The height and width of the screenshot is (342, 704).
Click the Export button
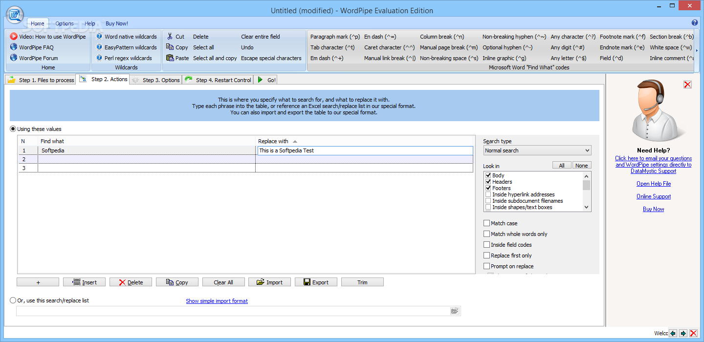coord(316,282)
